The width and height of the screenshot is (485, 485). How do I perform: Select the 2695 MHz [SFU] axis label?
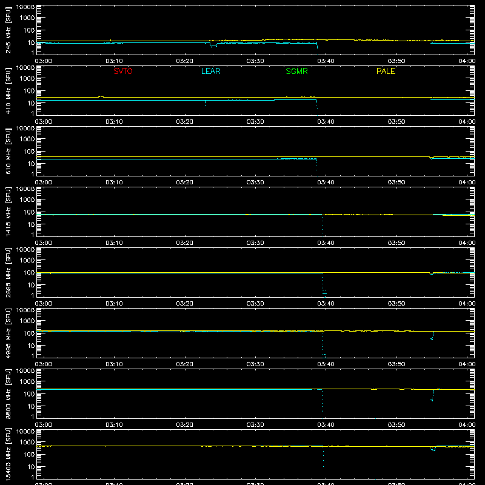pos(8,273)
